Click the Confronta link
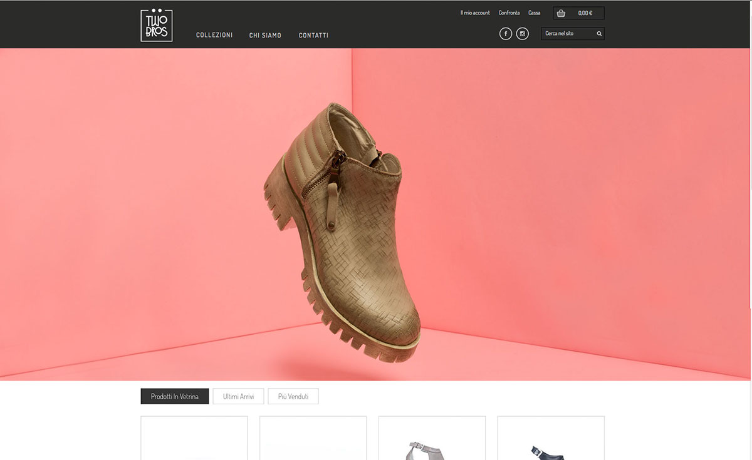 (509, 13)
